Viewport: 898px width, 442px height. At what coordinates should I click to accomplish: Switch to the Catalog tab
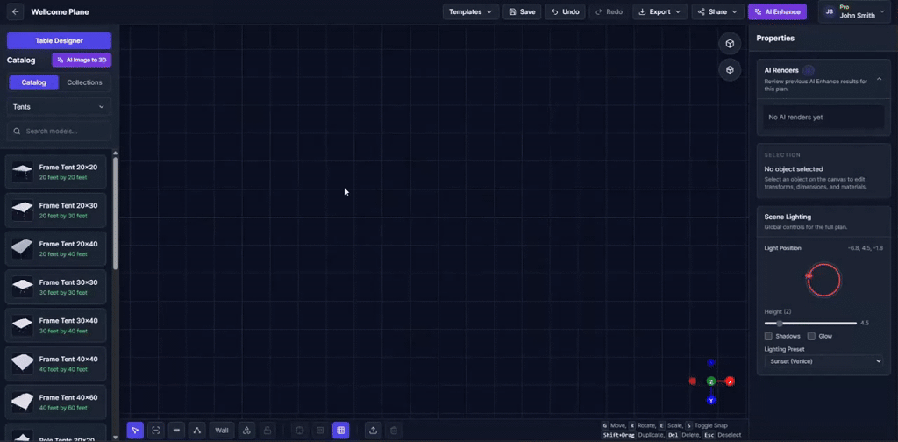(x=34, y=82)
